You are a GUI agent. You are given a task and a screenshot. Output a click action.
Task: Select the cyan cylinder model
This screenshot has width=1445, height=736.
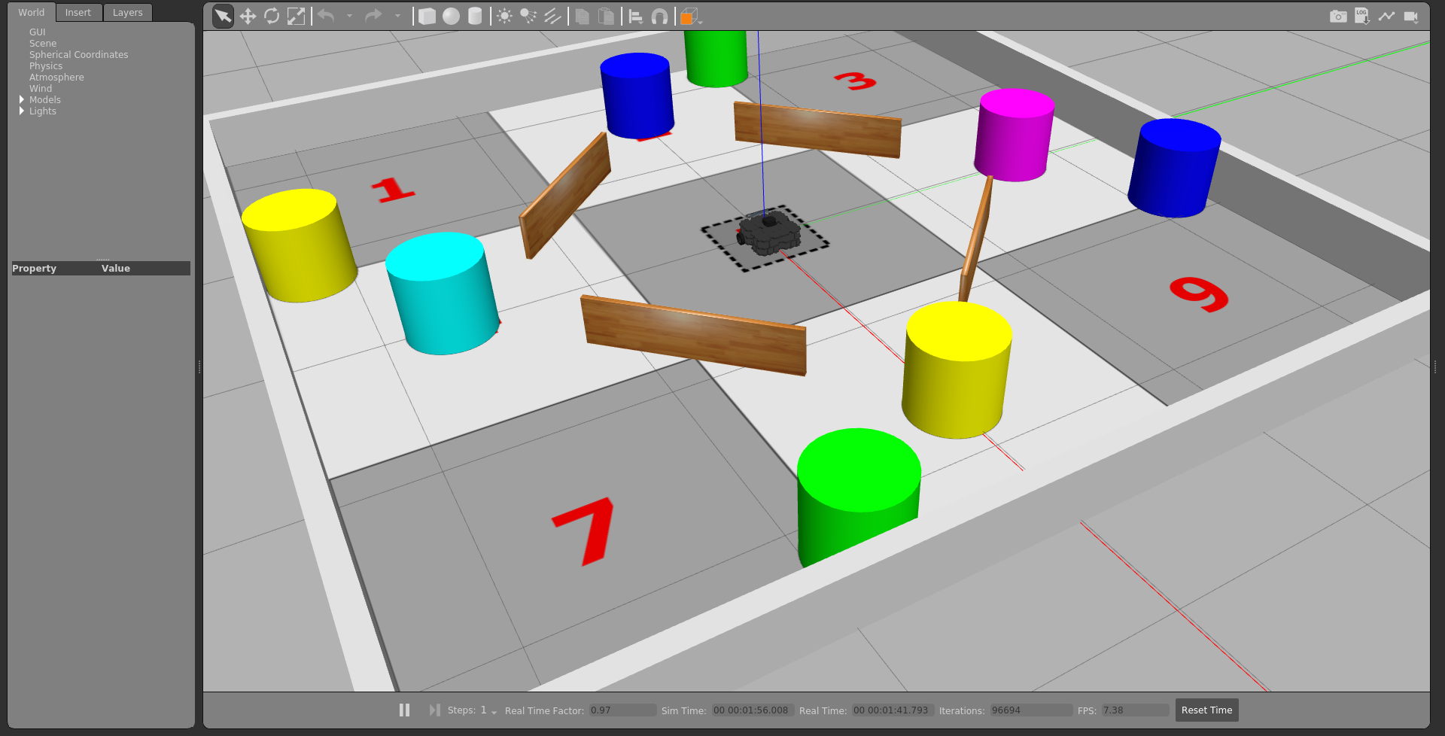point(442,293)
